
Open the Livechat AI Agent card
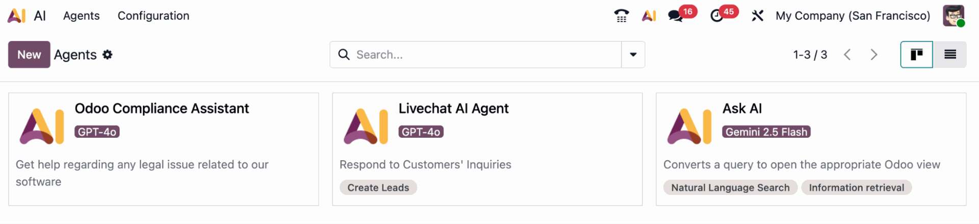(453, 109)
